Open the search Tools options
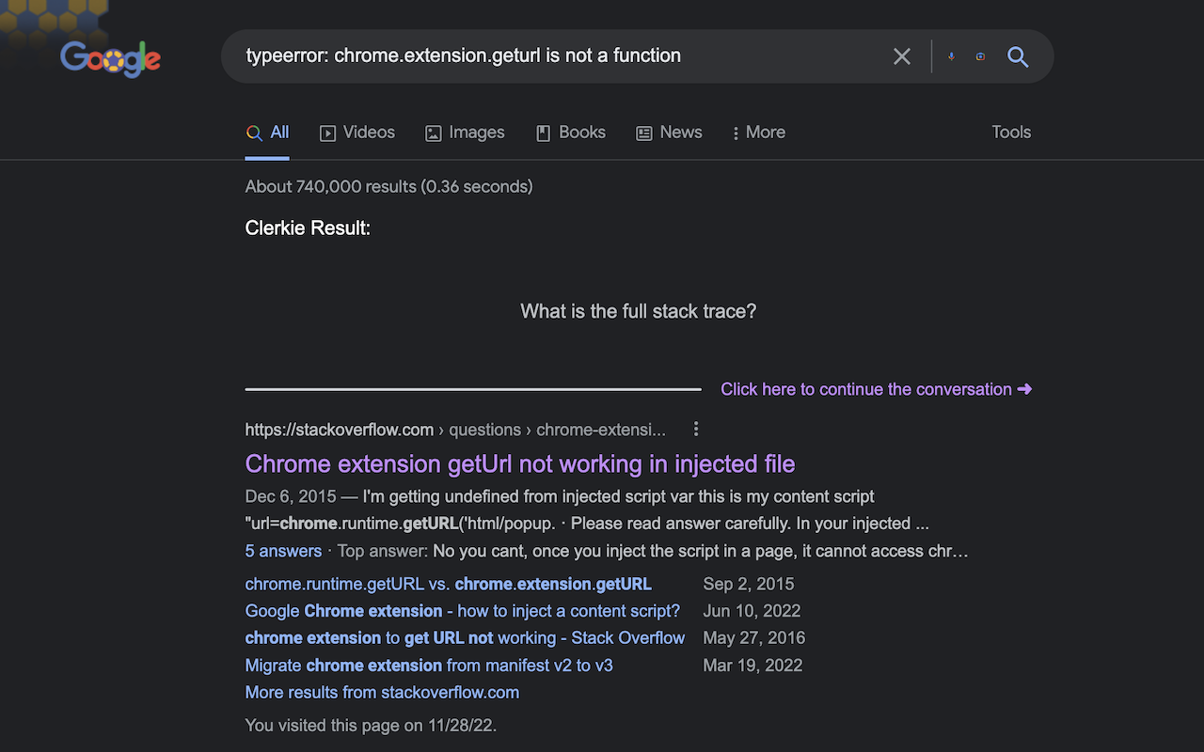The width and height of the screenshot is (1204, 752). coord(1011,133)
